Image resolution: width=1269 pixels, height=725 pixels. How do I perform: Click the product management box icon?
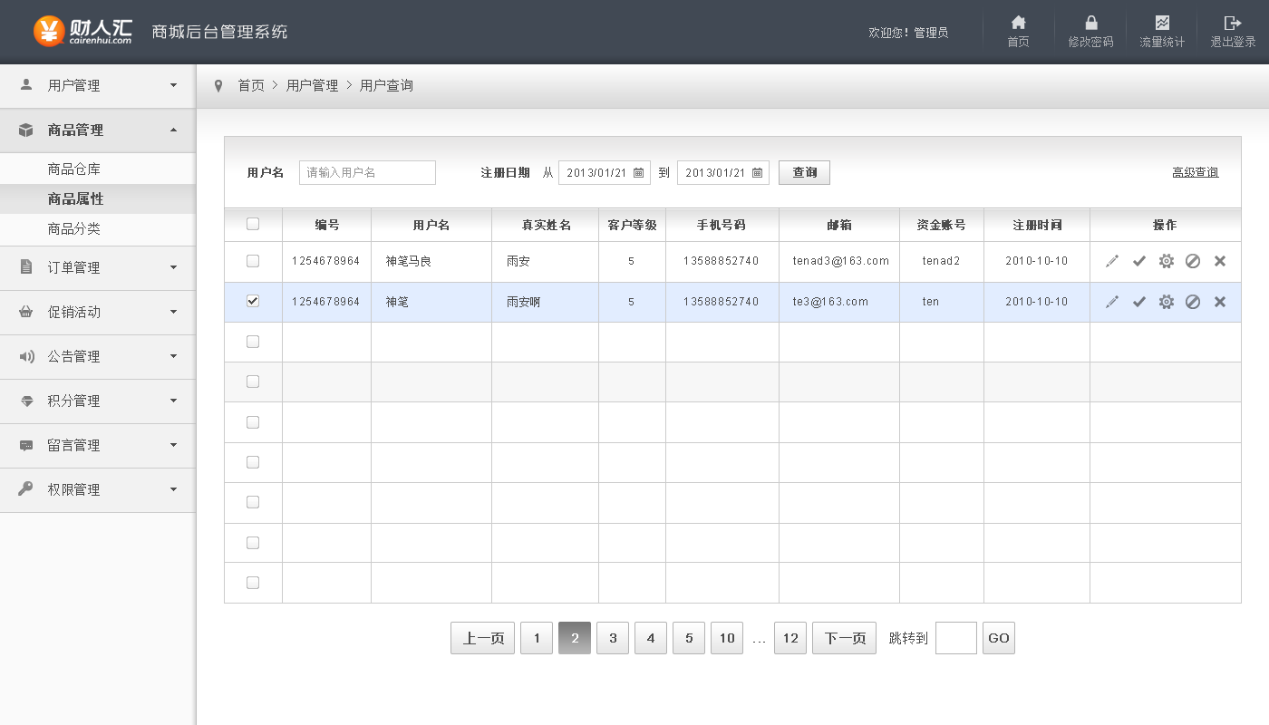click(26, 130)
